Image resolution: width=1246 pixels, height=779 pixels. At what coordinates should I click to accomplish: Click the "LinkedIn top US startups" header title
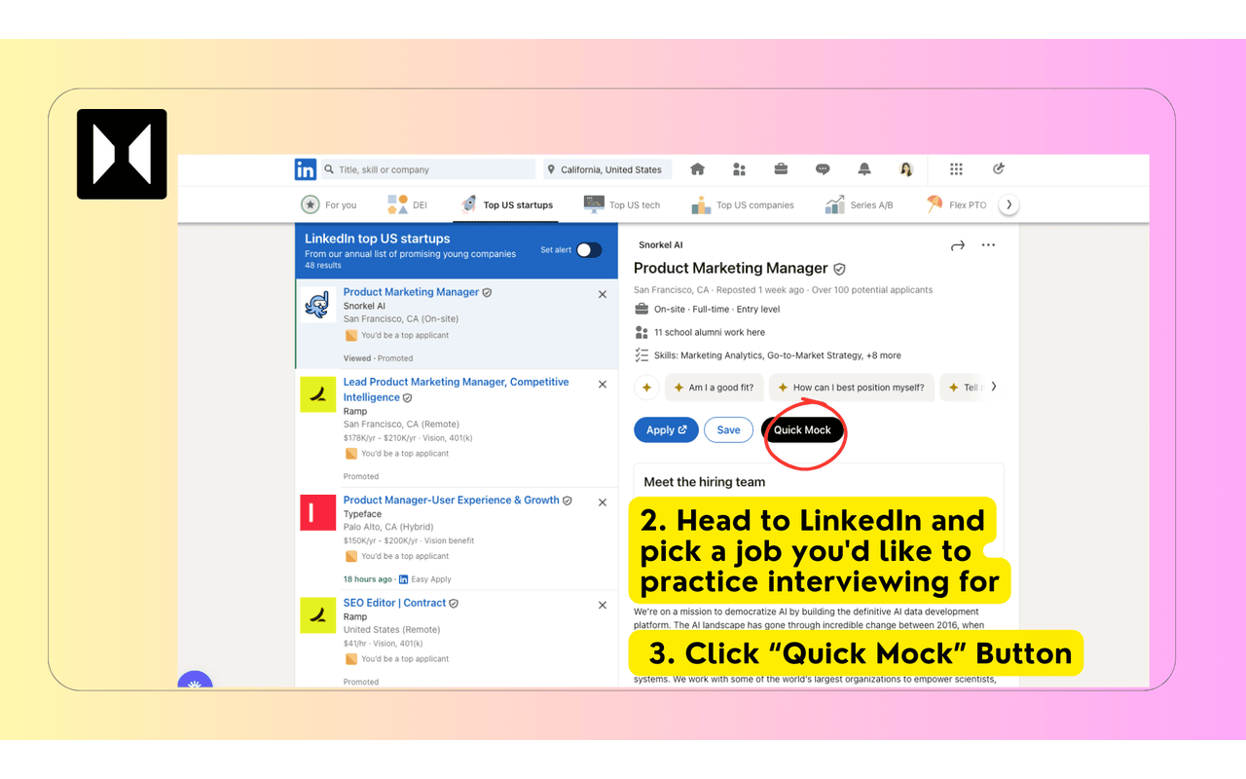pyautogui.click(x=378, y=239)
